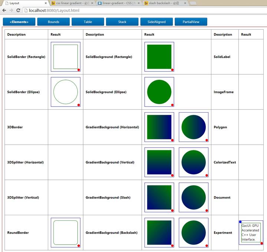This screenshot has height=252, width=267.
Task: Click the 'GradientBackground (Slash)' description cell
Action: [112, 197]
